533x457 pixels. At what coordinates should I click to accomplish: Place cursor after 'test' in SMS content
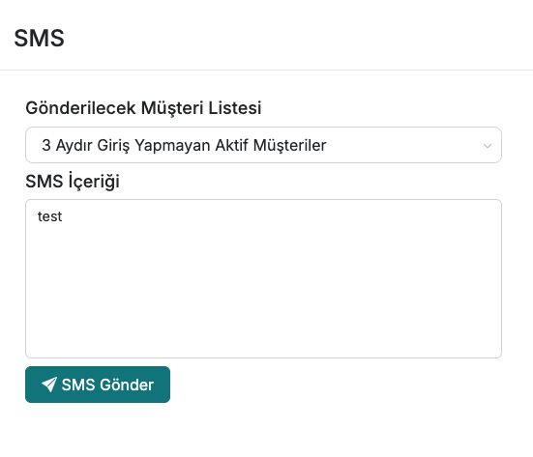[63, 216]
